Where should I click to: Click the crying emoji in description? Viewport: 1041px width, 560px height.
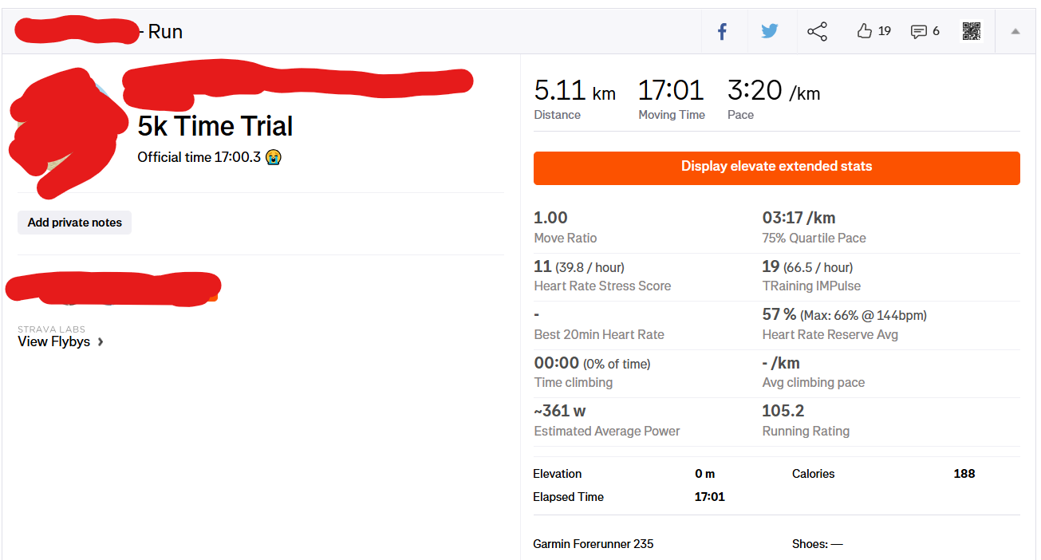click(x=274, y=157)
